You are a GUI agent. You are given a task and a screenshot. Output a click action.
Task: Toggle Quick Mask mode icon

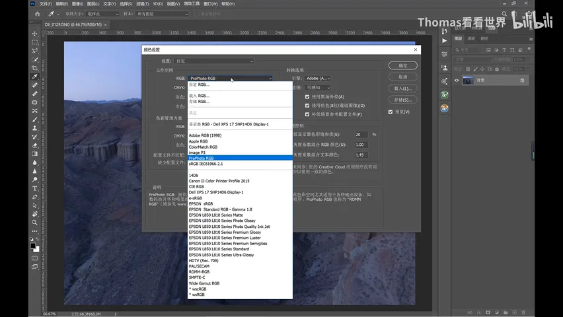(35, 258)
